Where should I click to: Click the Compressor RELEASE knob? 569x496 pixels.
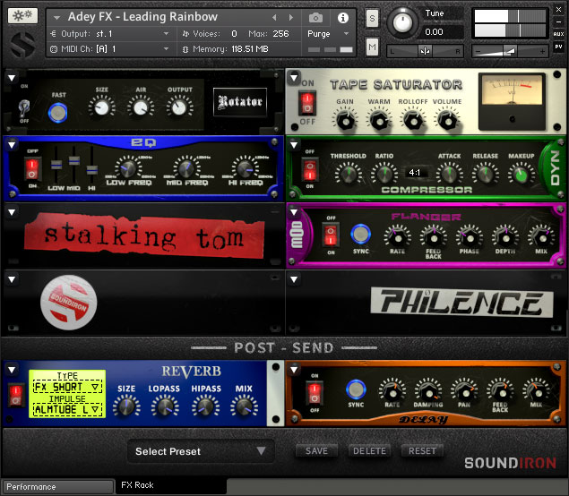[x=485, y=174]
